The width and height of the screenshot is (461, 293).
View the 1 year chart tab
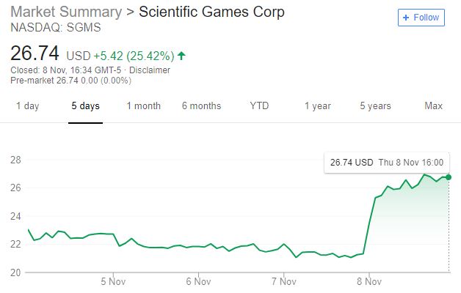click(317, 106)
